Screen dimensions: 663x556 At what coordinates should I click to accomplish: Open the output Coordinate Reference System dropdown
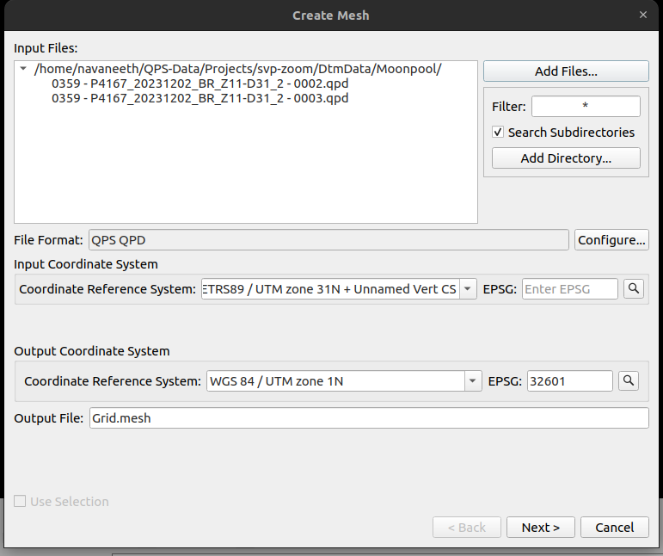coord(472,380)
